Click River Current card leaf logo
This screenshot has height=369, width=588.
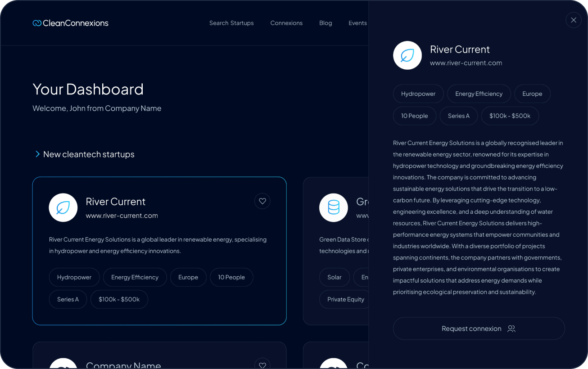click(63, 208)
